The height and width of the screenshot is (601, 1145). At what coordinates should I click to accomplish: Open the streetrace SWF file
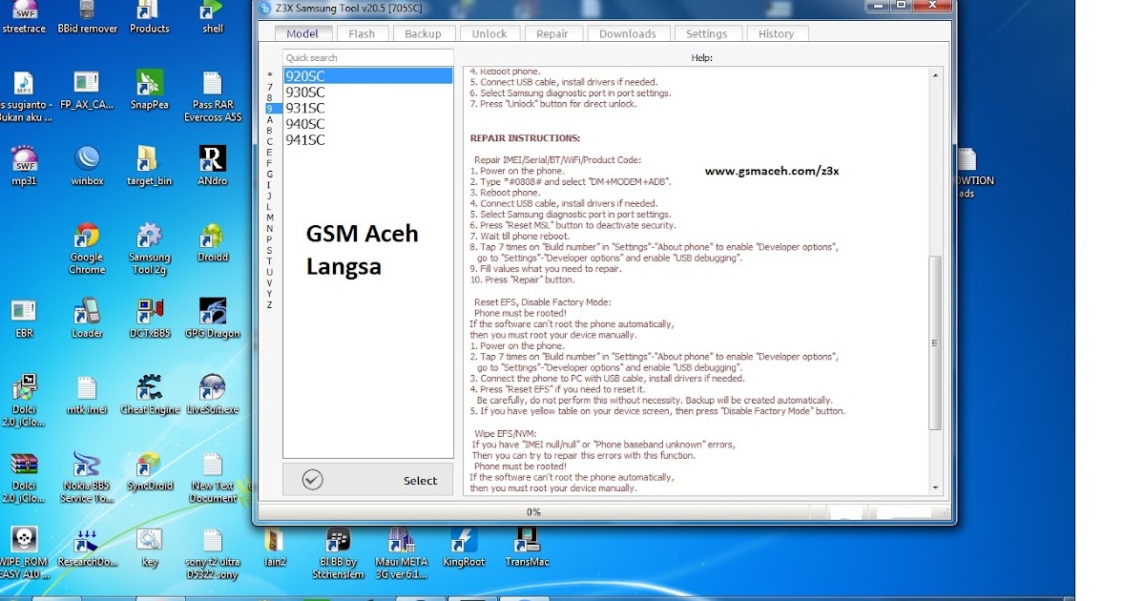tap(24, 17)
